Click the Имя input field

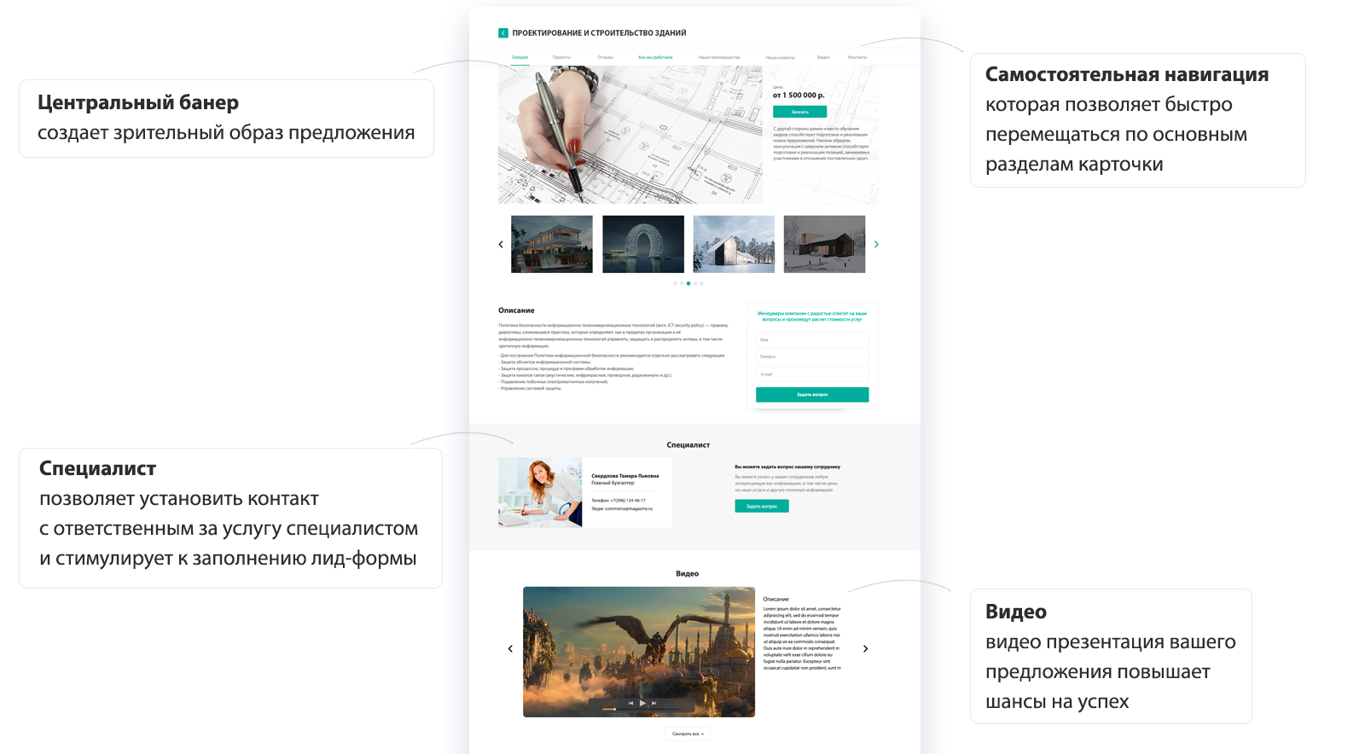(x=812, y=339)
